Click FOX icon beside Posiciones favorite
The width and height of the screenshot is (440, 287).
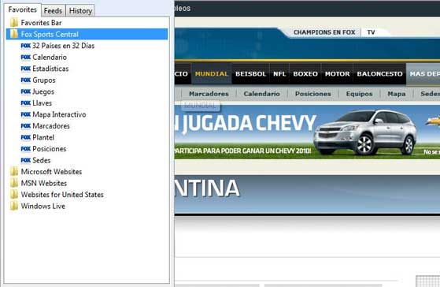pyautogui.click(x=25, y=149)
